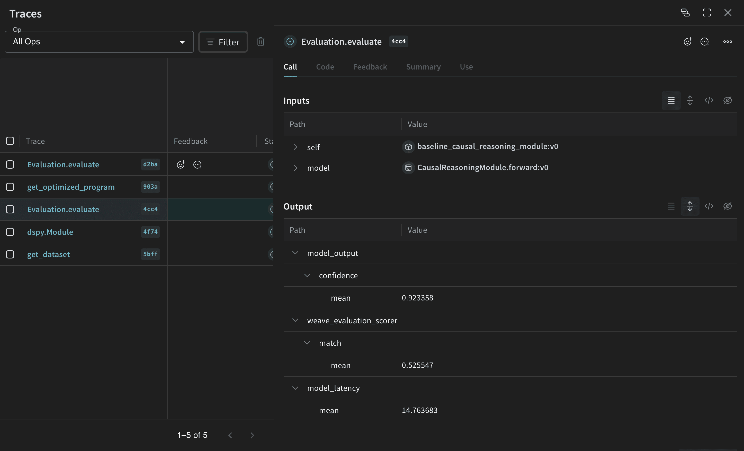Click the 5bff call id badge

coord(150,254)
